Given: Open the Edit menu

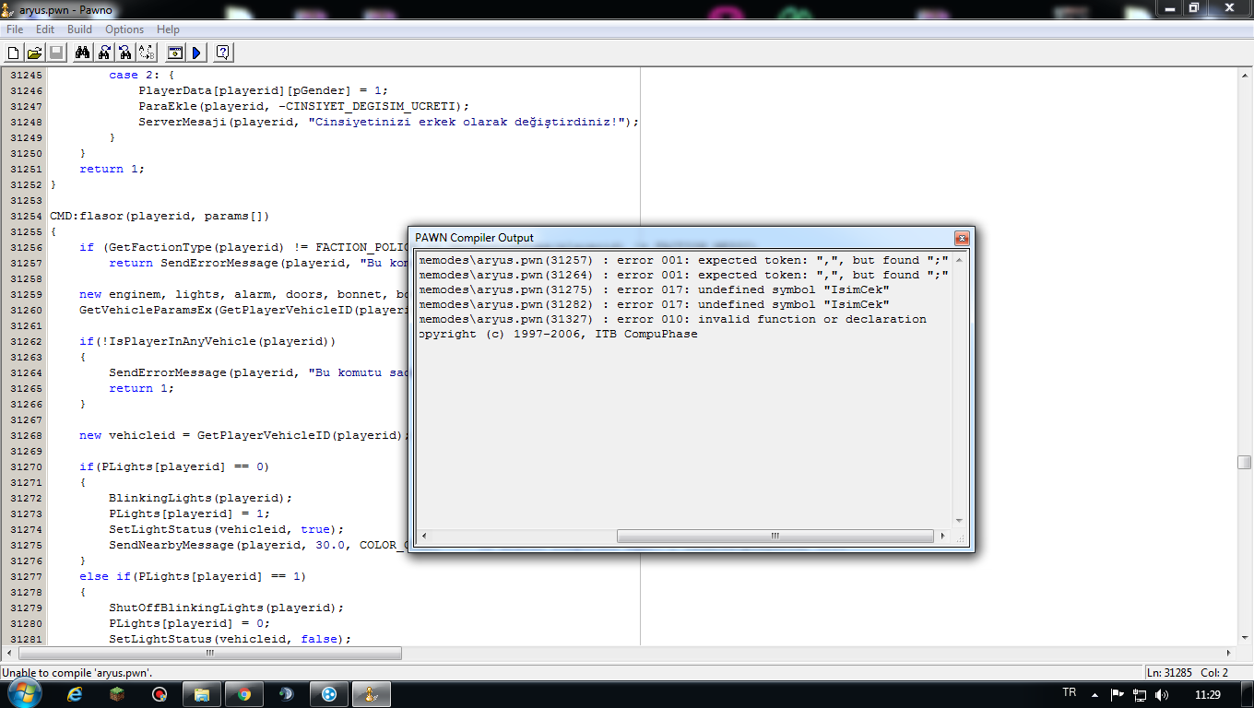Looking at the screenshot, I should (45, 29).
